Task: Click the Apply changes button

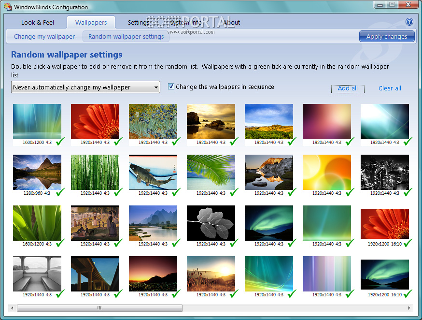Action: click(x=387, y=36)
